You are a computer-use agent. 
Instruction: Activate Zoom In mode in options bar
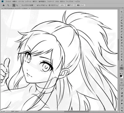click(14, 5)
